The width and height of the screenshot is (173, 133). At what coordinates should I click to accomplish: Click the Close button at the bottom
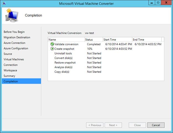[x=137, y=125]
